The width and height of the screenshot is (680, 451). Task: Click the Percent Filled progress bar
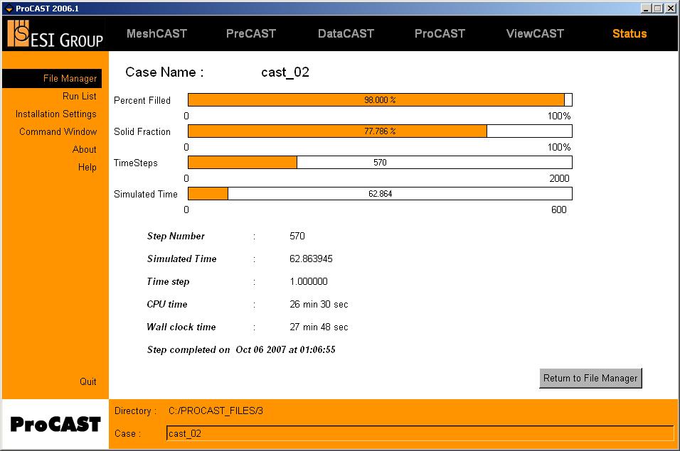(379, 99)
